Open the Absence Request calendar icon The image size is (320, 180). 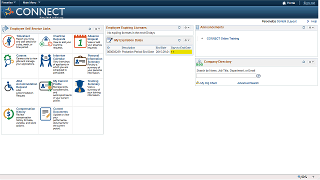click(x=80, y=41)
